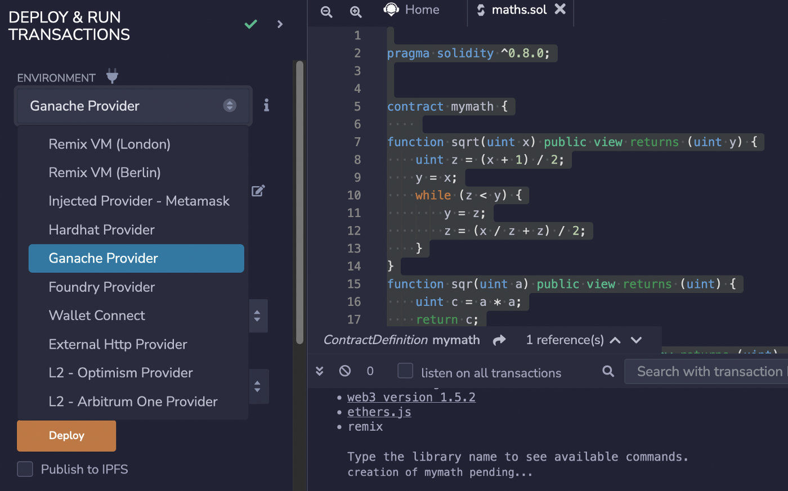Click line number 15 in the gutter
The image size is (788, 491).
[x=354, y=284]
